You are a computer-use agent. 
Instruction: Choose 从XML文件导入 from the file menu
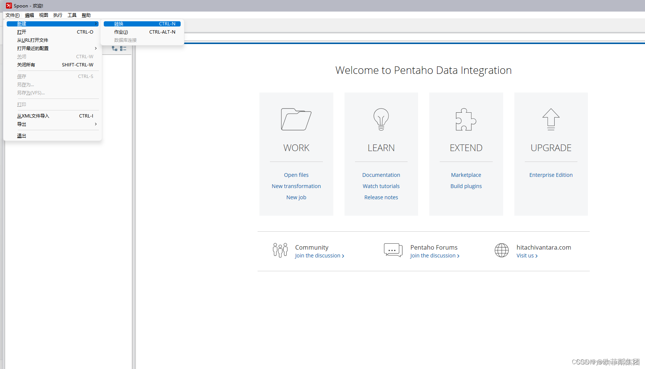coord(53,116)
